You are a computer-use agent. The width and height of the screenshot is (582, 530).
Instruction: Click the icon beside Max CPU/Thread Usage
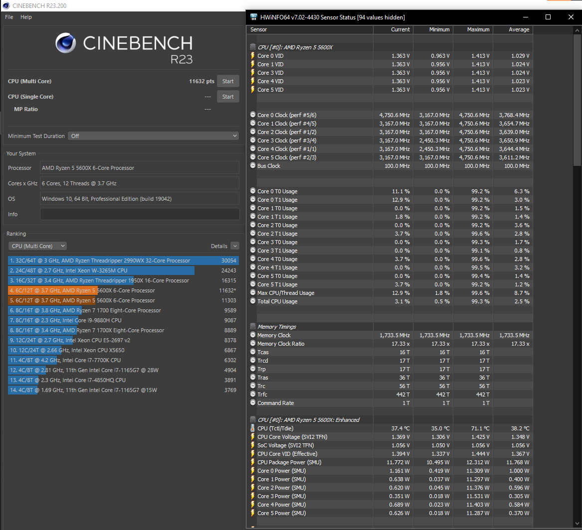(x=253, y=292)
